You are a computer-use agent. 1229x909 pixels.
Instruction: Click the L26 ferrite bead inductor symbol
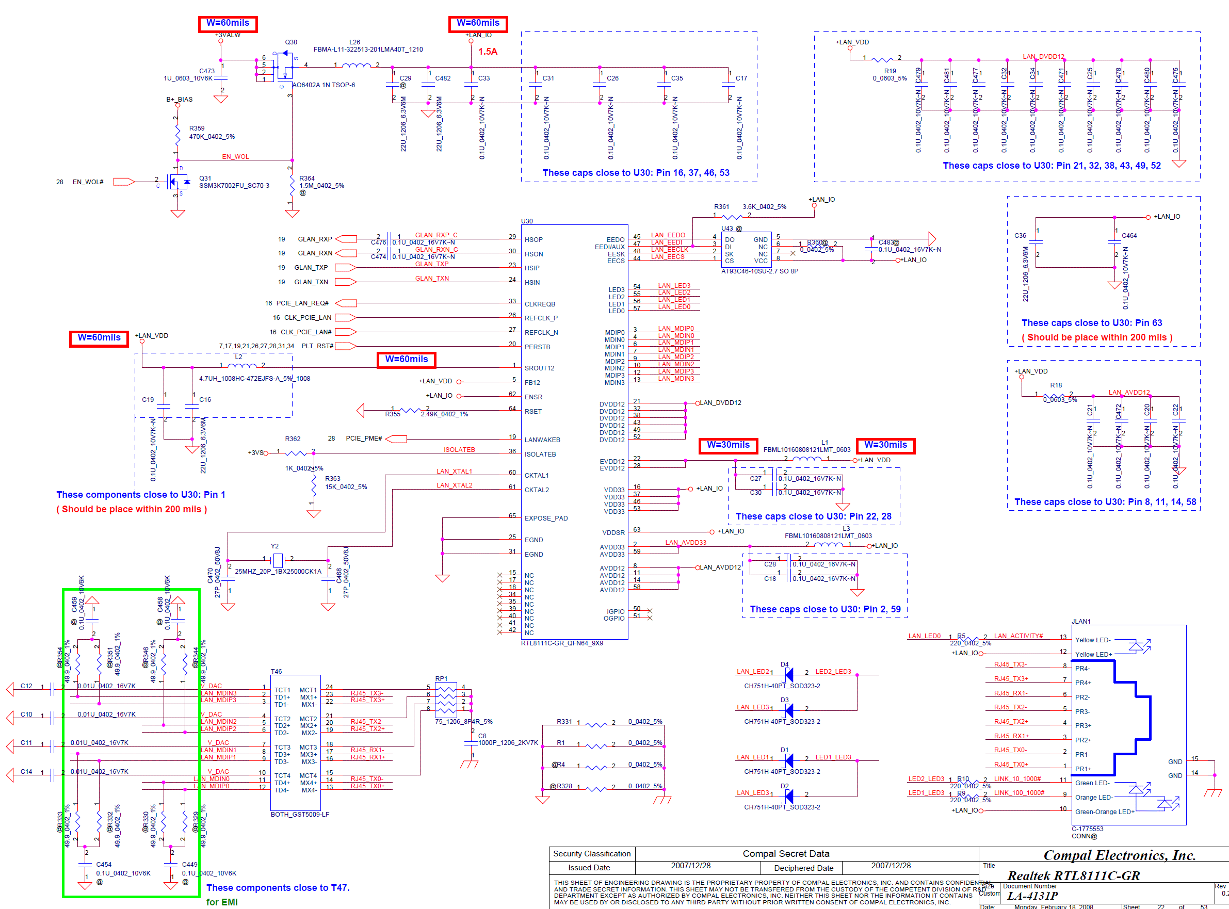357,66
